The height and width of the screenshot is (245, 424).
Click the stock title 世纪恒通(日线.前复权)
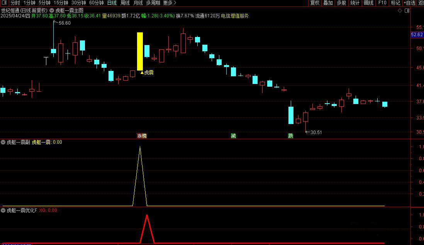24,10
